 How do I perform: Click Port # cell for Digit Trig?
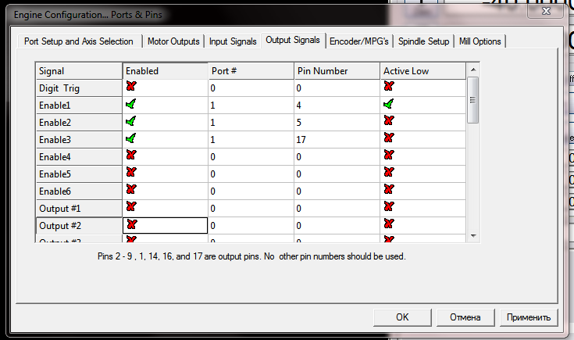pyautogui.click(x=251, y=88)
